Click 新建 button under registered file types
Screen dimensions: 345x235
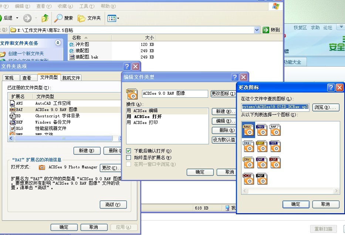pyautogui.click(x=87, y=151)
